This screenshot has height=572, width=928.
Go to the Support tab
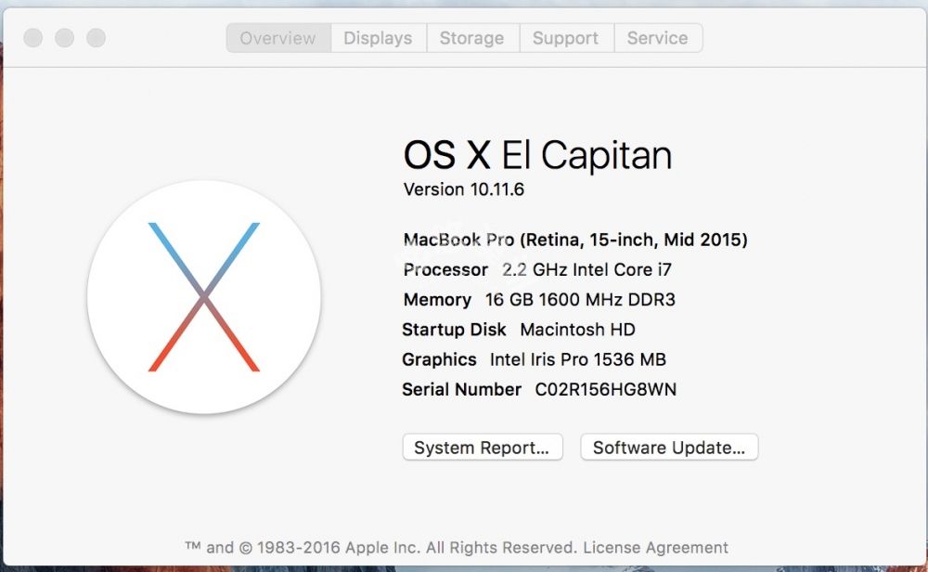565,38
